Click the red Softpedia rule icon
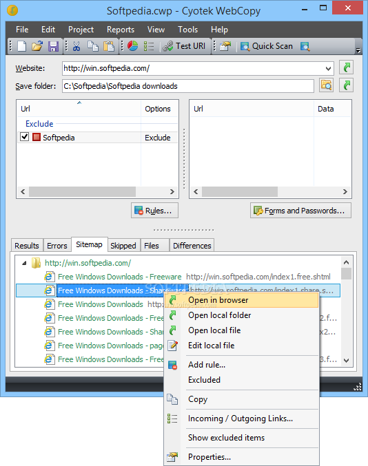 37,137
